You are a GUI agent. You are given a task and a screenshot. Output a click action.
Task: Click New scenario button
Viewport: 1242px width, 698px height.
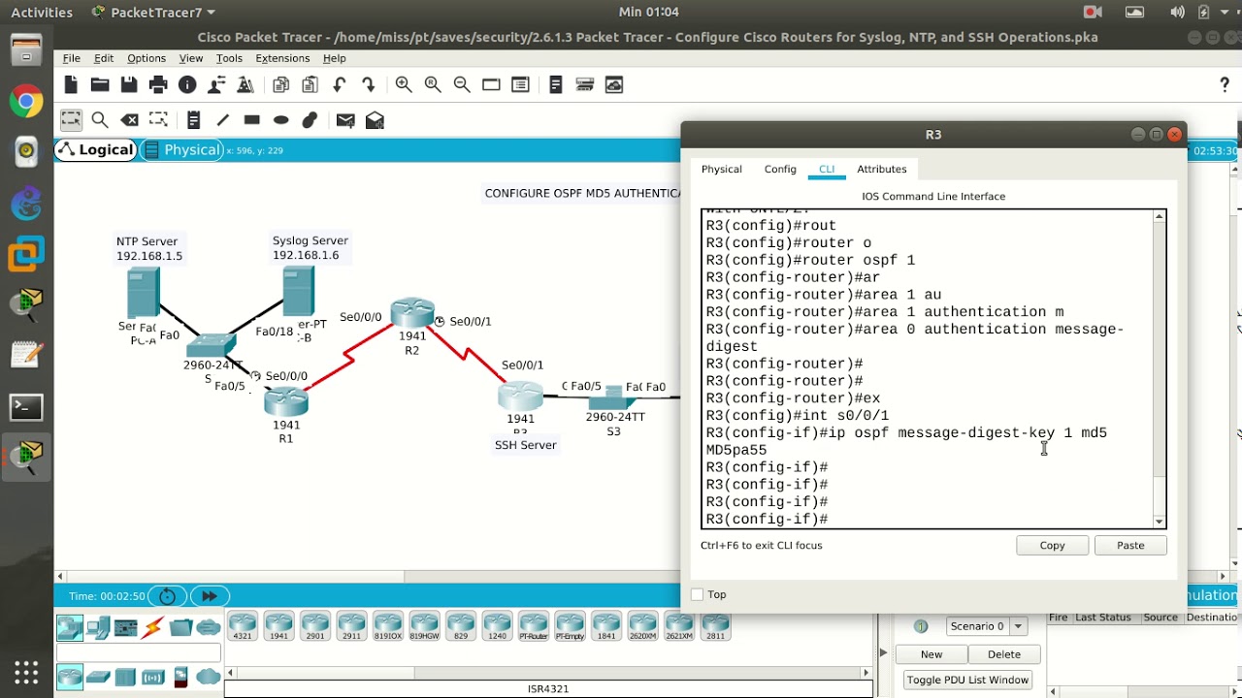[x=931, y=654]
